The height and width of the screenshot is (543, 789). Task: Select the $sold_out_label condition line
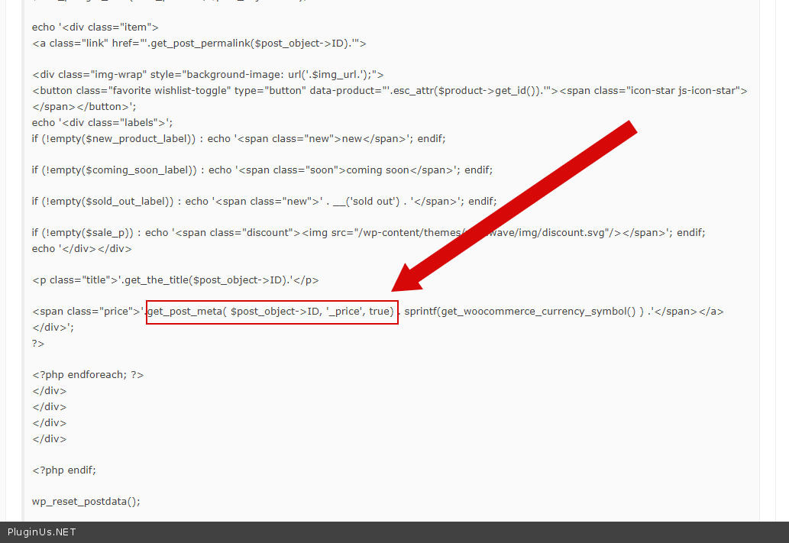(x=264, y=202)
